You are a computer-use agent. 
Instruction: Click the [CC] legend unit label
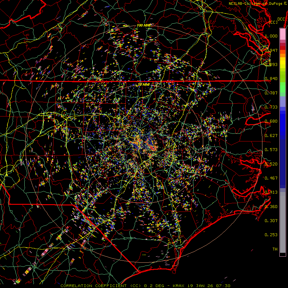click(273, 22)
